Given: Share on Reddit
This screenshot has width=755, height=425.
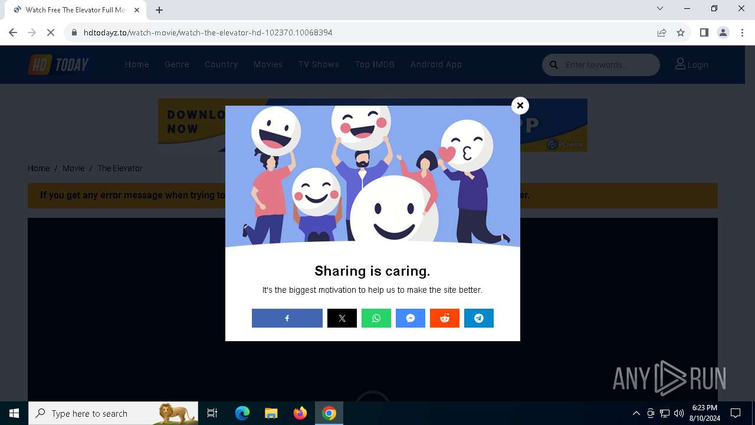Looking at the screenshot, I should point(445,318).
